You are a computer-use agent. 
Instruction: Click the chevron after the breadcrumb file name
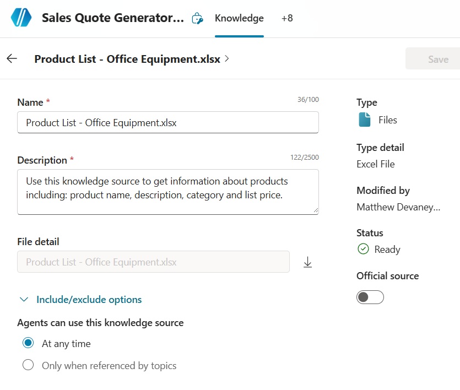click(227, 59)
